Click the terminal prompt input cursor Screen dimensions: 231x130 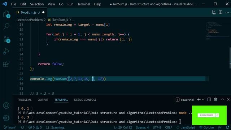pyautogui.click(x=180, y=122)
